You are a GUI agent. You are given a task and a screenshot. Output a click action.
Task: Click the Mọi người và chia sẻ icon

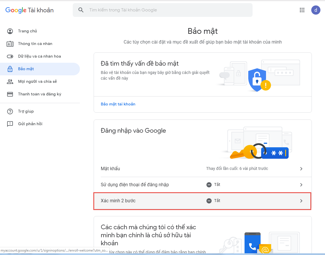pyautogui.click(x=10, y=82)
